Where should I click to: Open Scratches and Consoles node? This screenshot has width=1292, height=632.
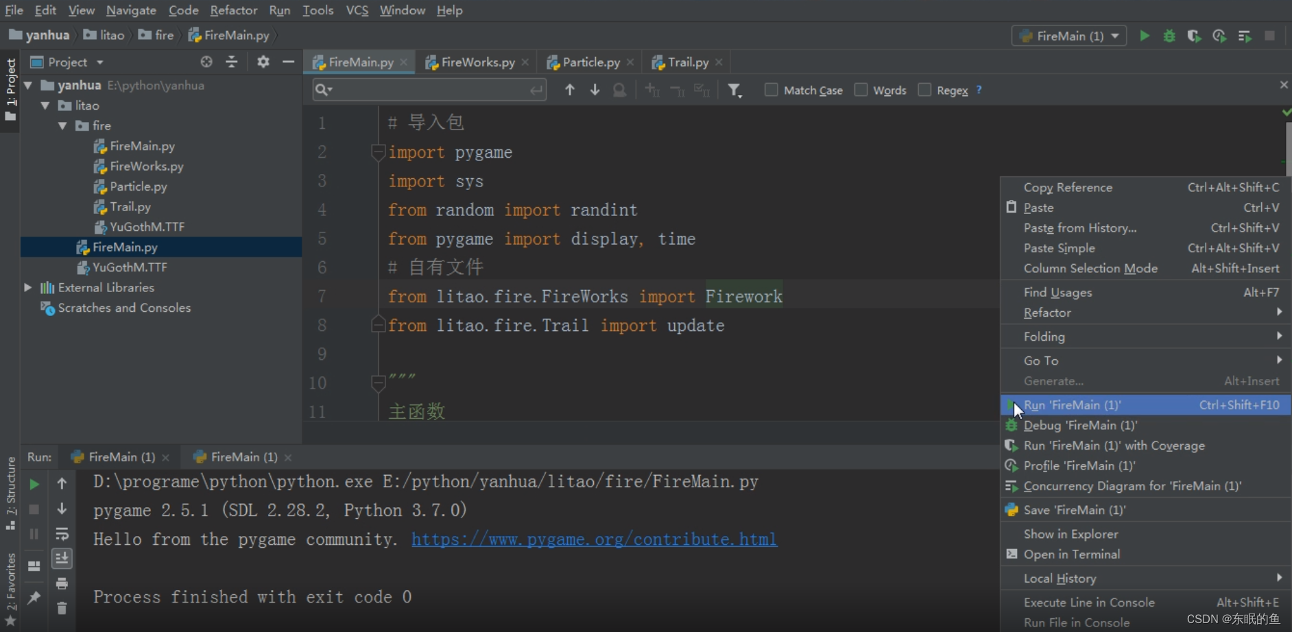[124, 308]
